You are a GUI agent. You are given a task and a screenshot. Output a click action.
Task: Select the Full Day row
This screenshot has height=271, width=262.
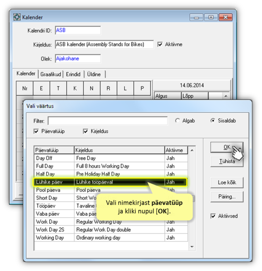(x=111, y=166)
